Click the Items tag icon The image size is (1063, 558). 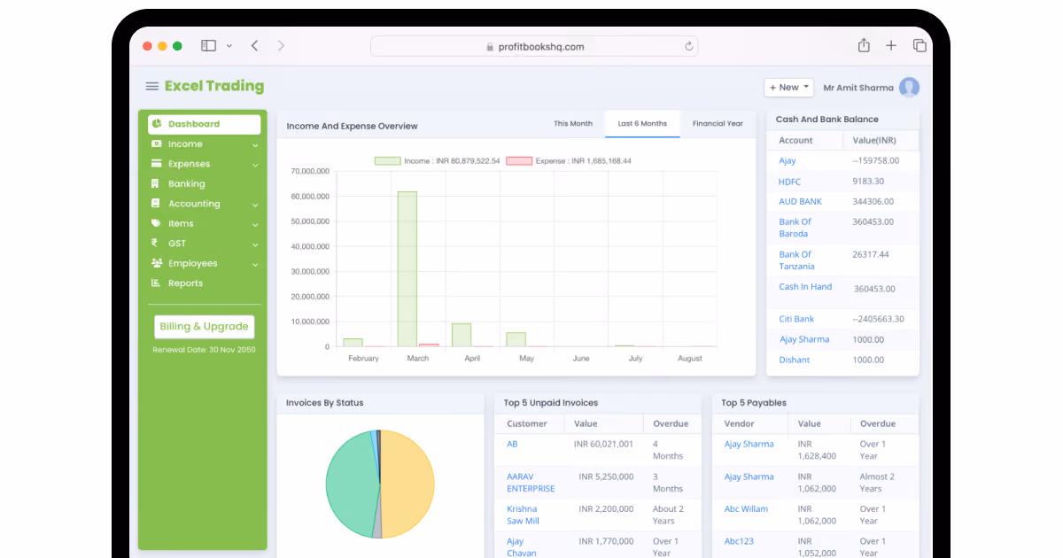[x=157, y=223]
